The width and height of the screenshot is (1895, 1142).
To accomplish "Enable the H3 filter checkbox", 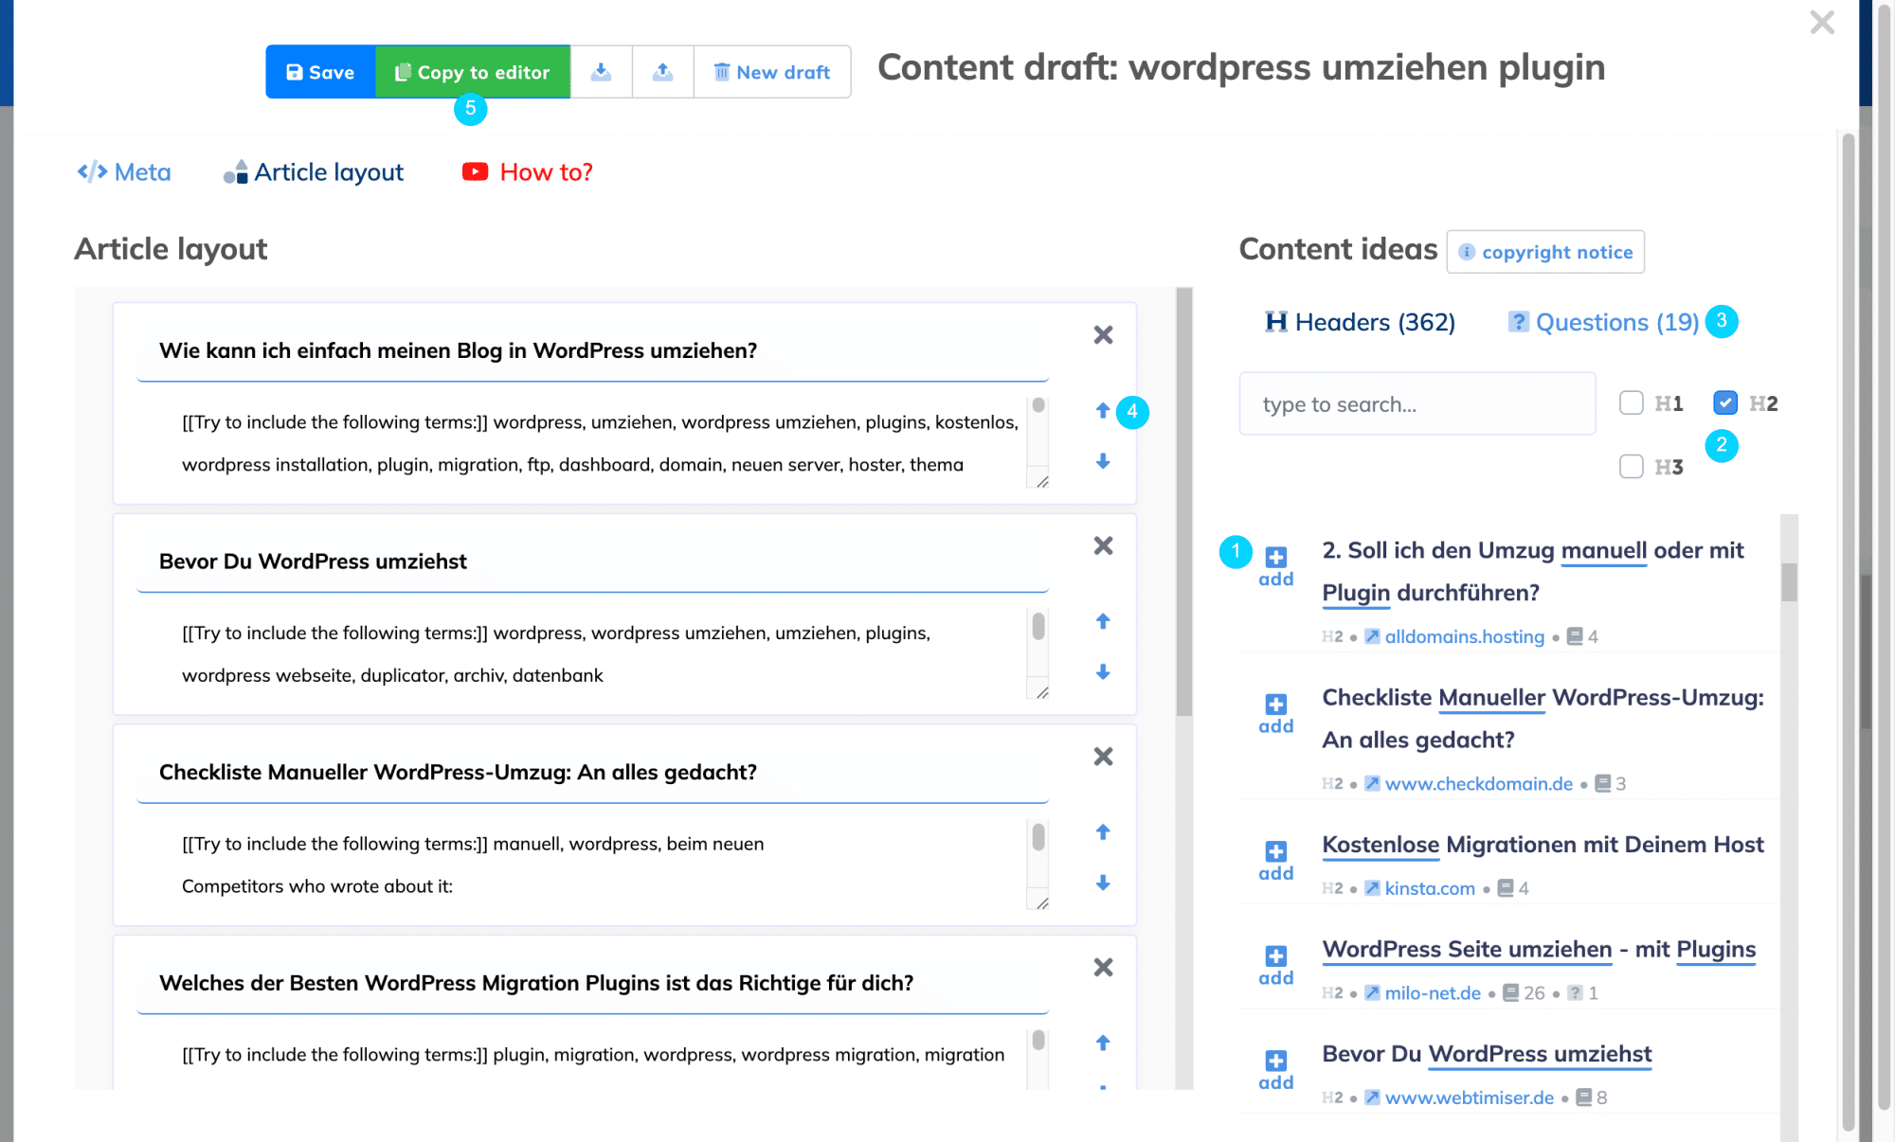I will tap(1632, 467).
